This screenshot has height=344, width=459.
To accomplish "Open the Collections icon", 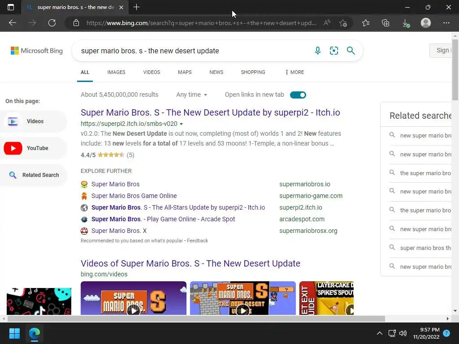I will coord(385,23).
